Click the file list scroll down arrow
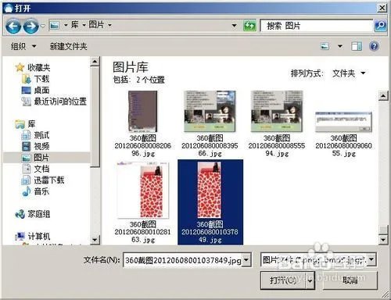 [382, 239]
